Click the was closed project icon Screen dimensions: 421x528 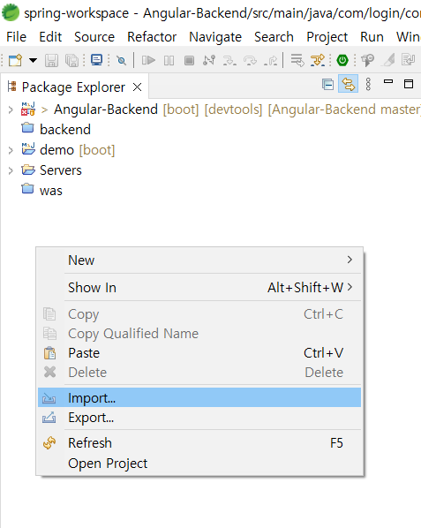(27, 189)
